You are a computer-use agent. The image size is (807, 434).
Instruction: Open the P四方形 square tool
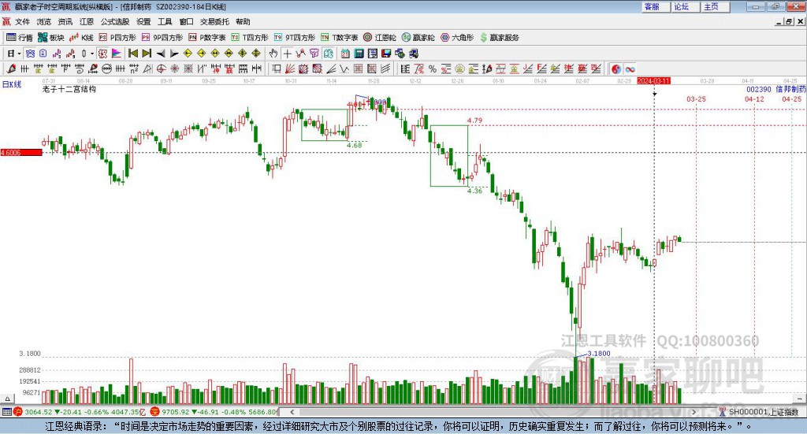point(117,38)
